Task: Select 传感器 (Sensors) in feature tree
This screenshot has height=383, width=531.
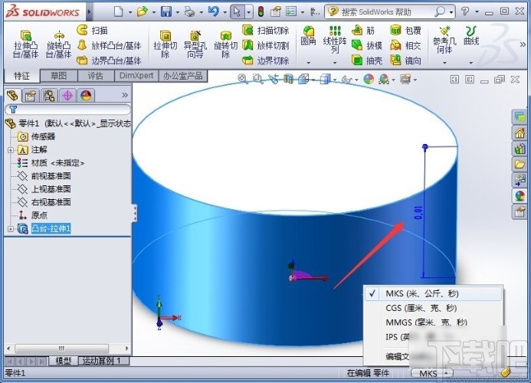Action: pos(36,136)
